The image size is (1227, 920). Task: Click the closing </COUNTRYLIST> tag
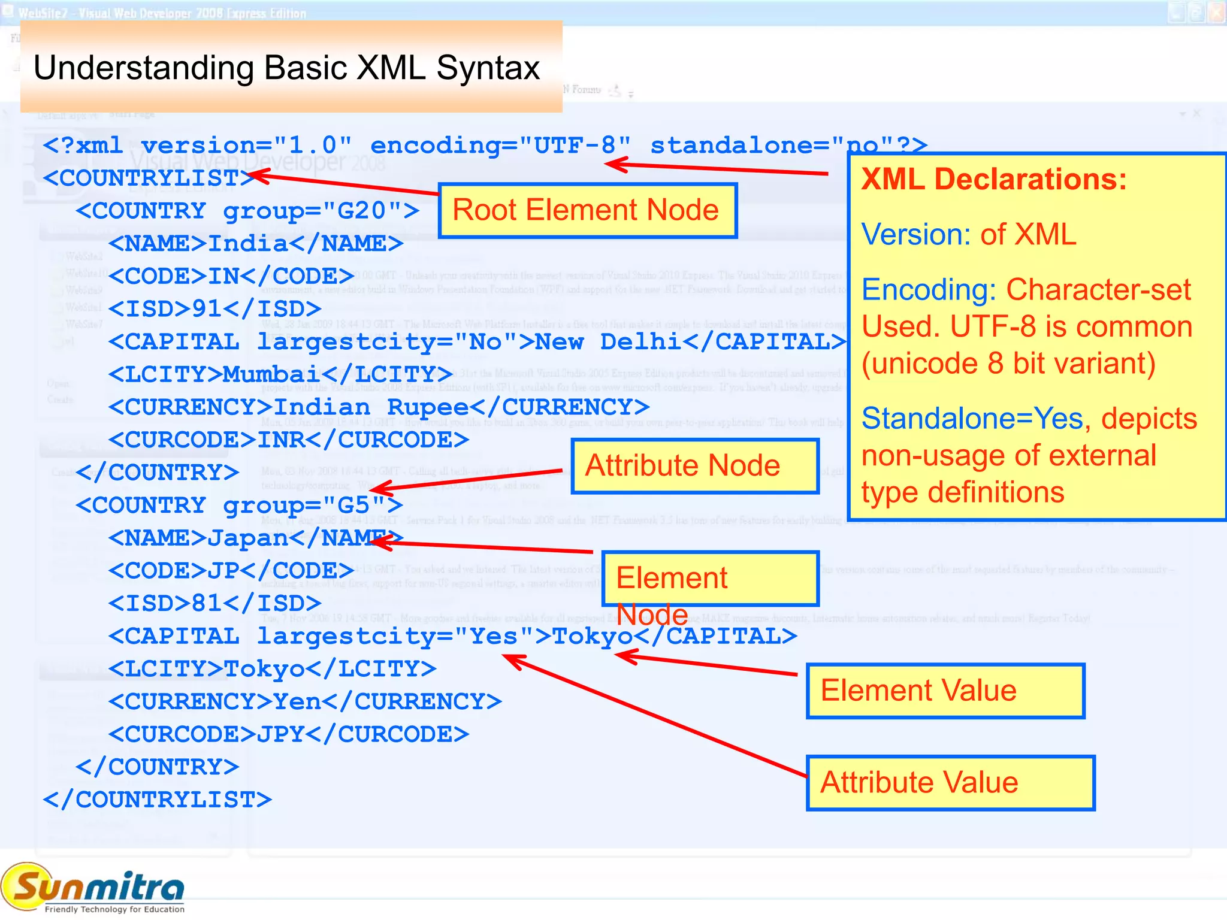158,800
